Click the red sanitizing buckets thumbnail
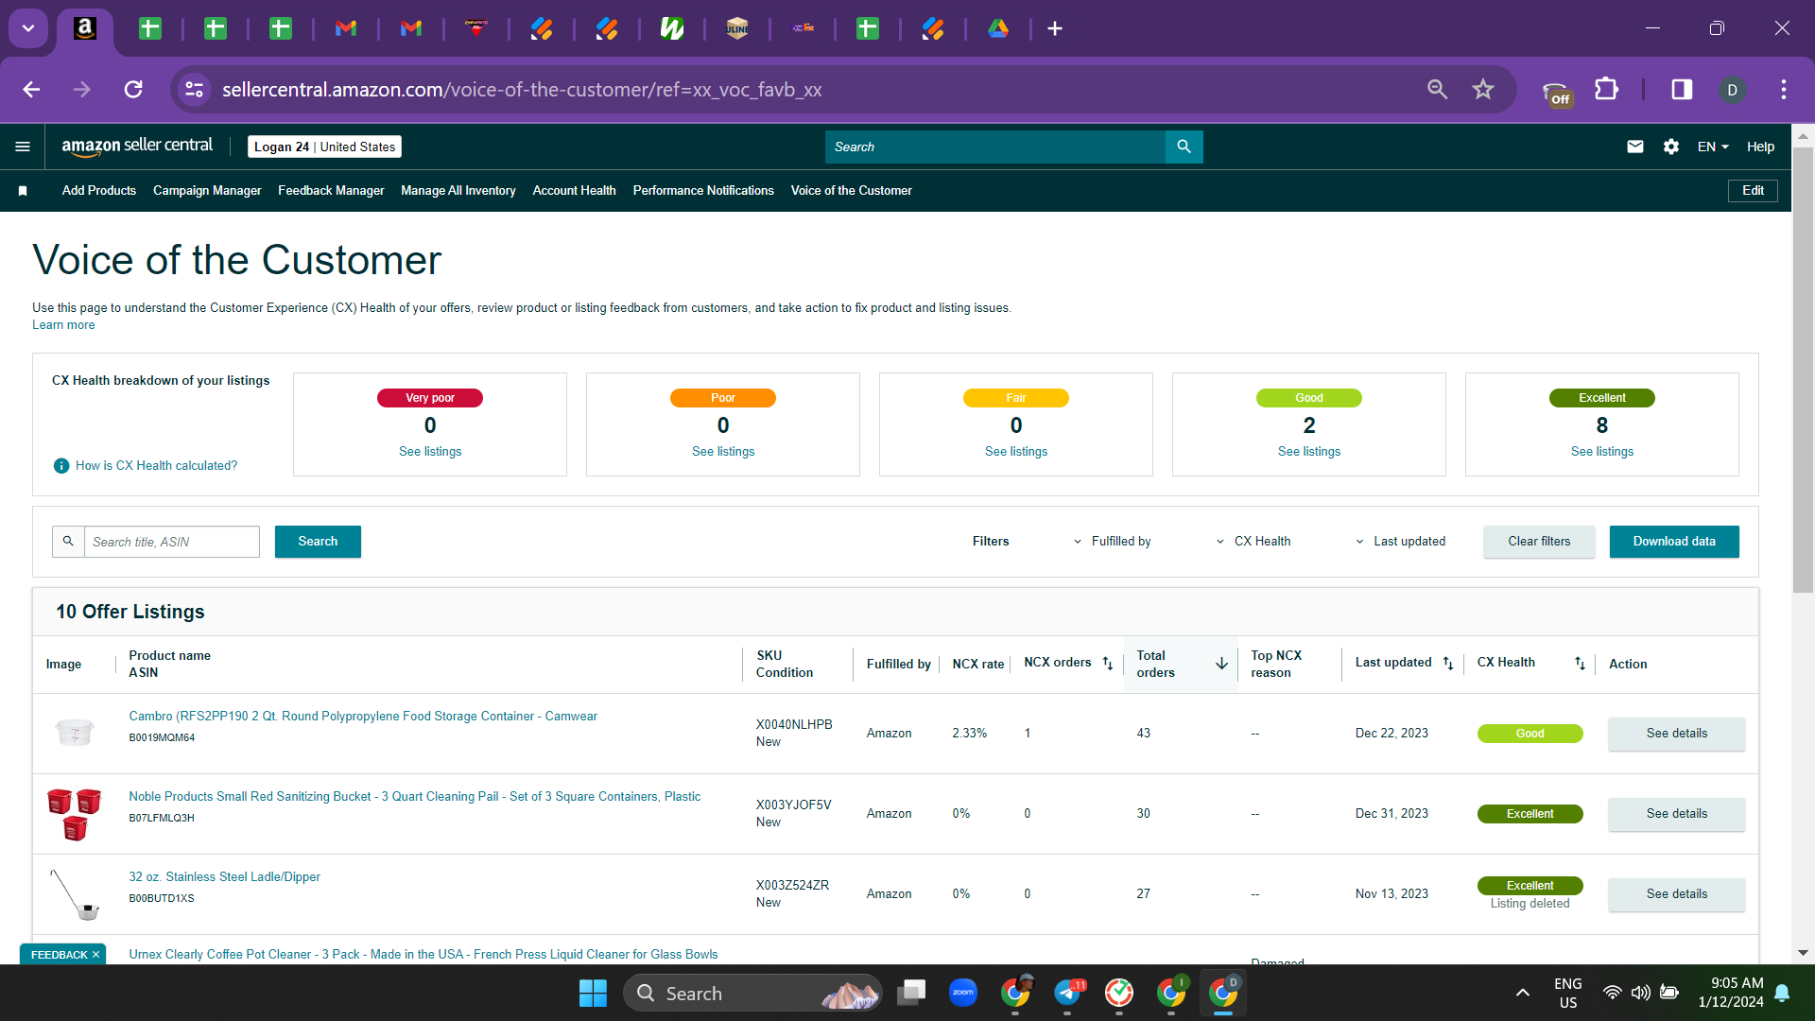The width and height of the screenshot is (1815, 1021). coord(75,814)
